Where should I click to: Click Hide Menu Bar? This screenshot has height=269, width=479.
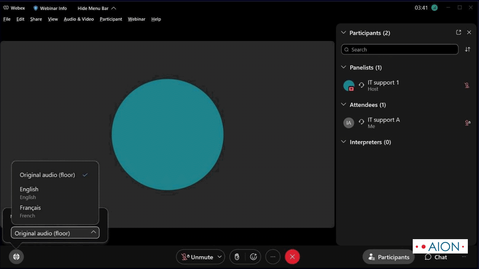tap(97, 8)
